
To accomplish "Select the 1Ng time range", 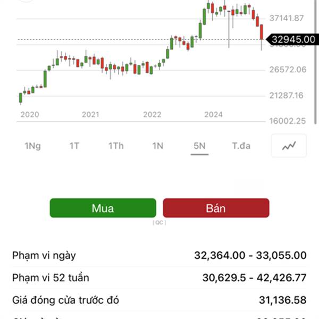I will coord(32,146).
